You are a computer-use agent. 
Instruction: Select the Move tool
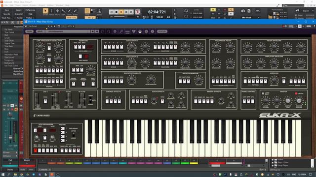click(57, 11)
